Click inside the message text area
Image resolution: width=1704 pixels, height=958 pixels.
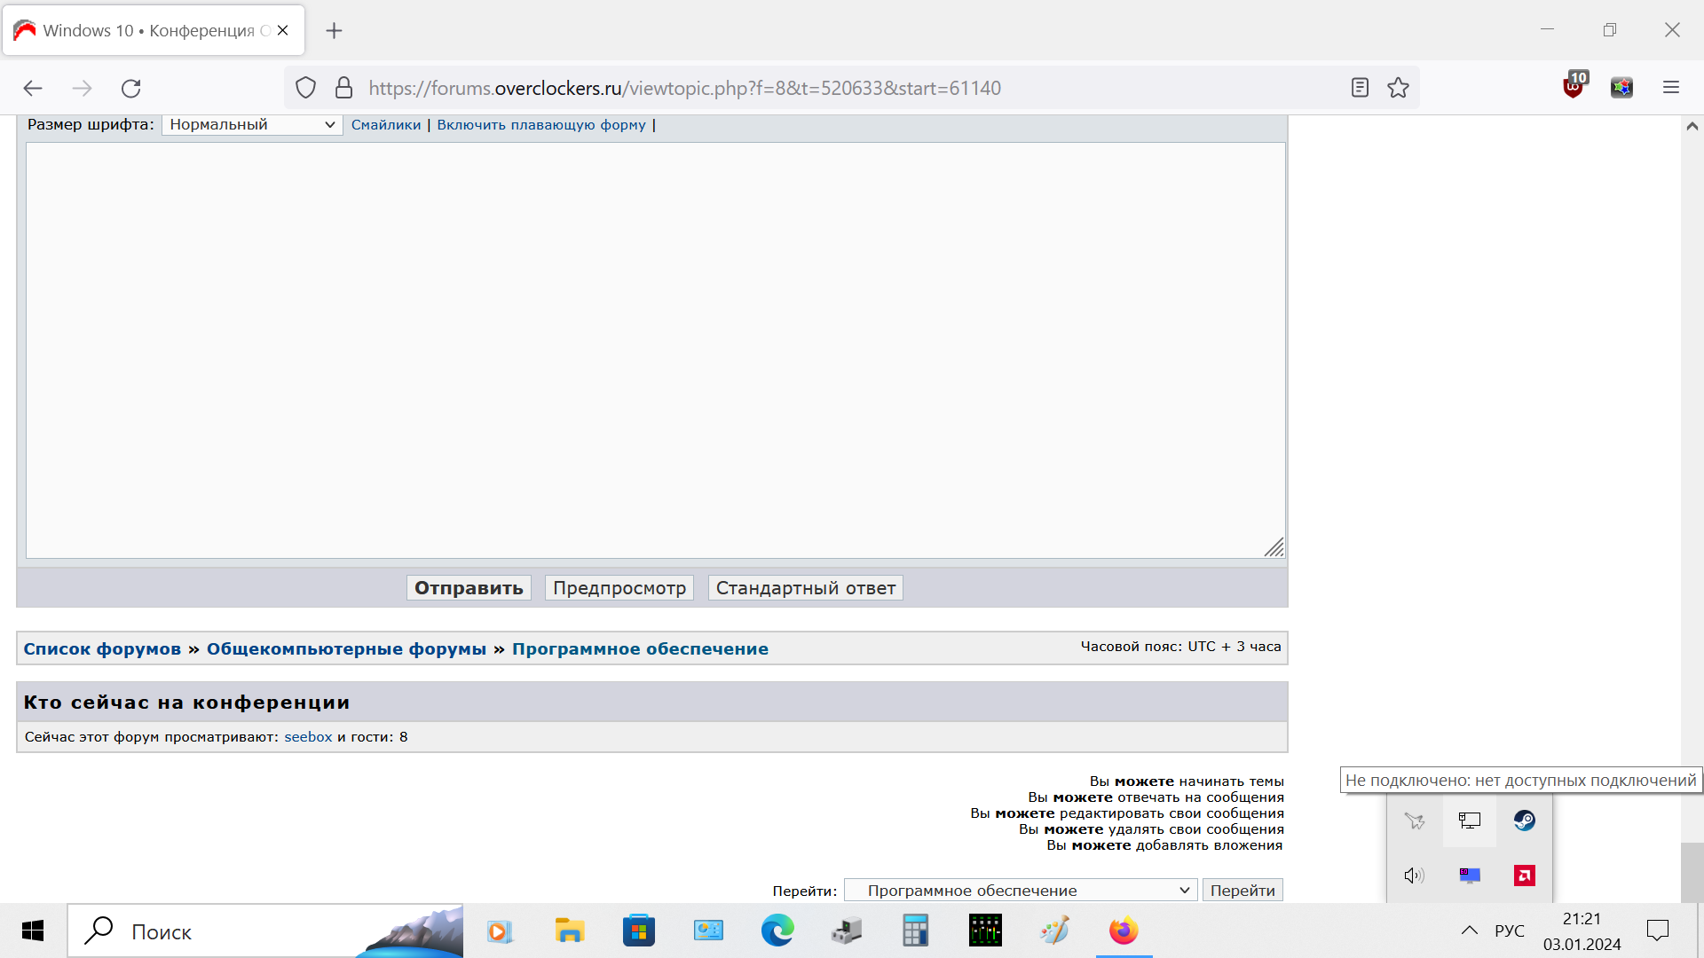[x=655, y=350]
